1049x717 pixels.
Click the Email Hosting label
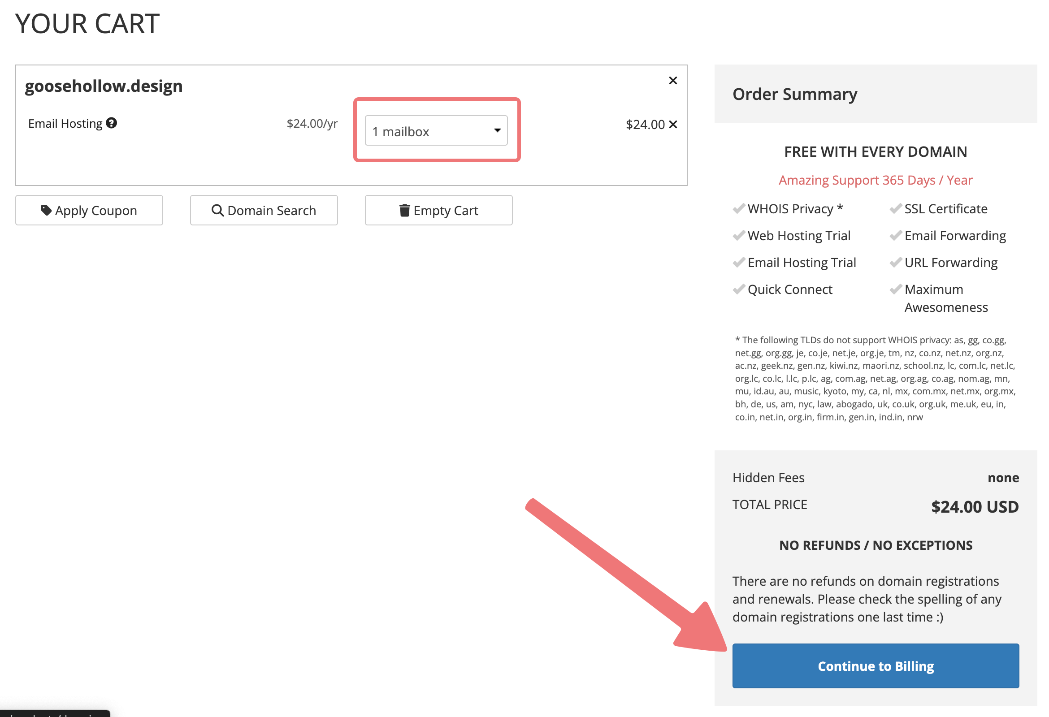[x=65, y=124]
